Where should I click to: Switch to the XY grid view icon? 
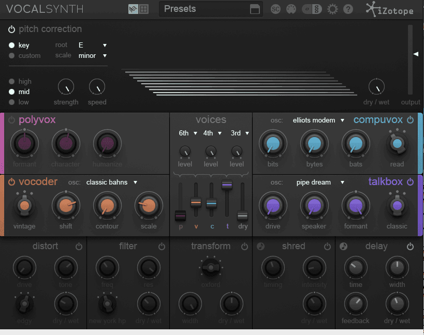(x=143, y=9)
